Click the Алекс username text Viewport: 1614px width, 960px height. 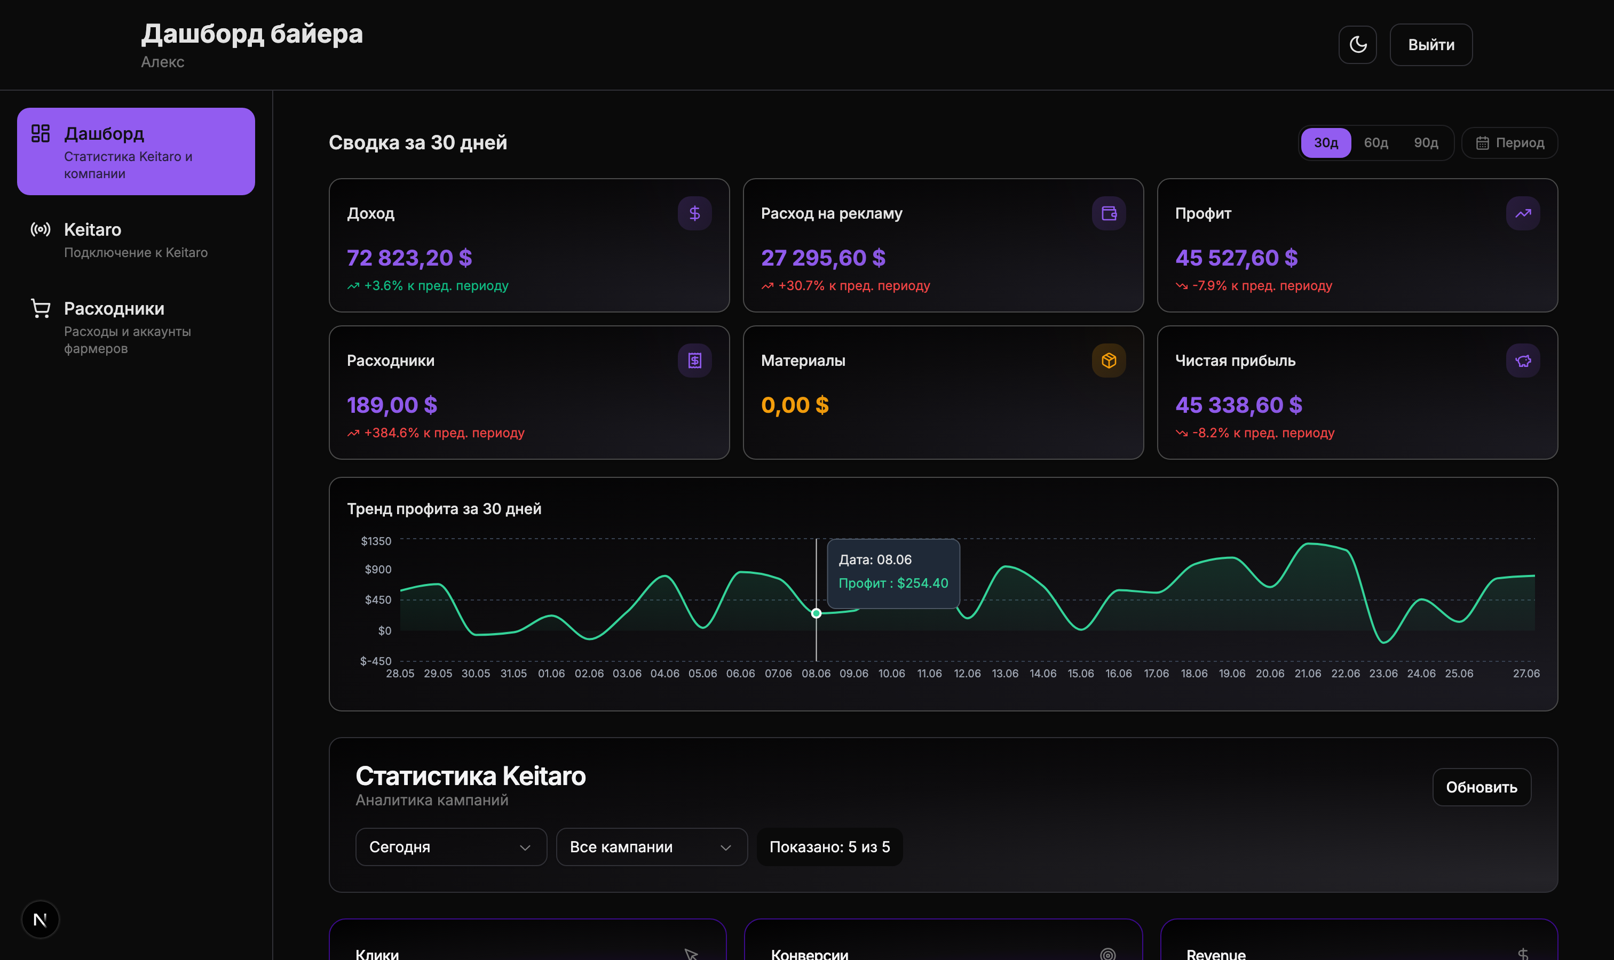[x=162, y=61]
